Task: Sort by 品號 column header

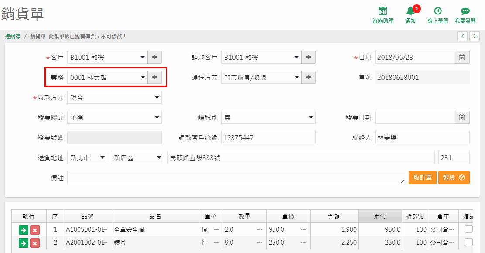Action: coord(88,216)
